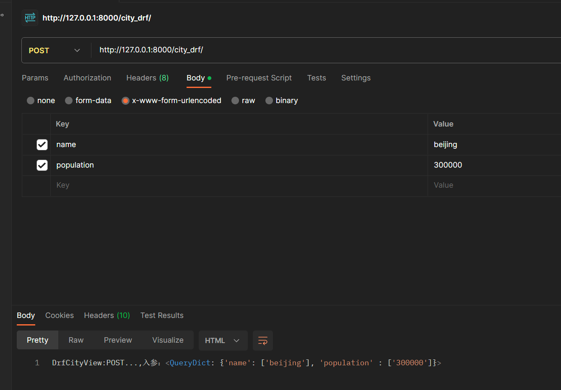The height and width of the screenshot is (390, 561).
Task: Open the Authorization tab
Action: pos(87,78)
